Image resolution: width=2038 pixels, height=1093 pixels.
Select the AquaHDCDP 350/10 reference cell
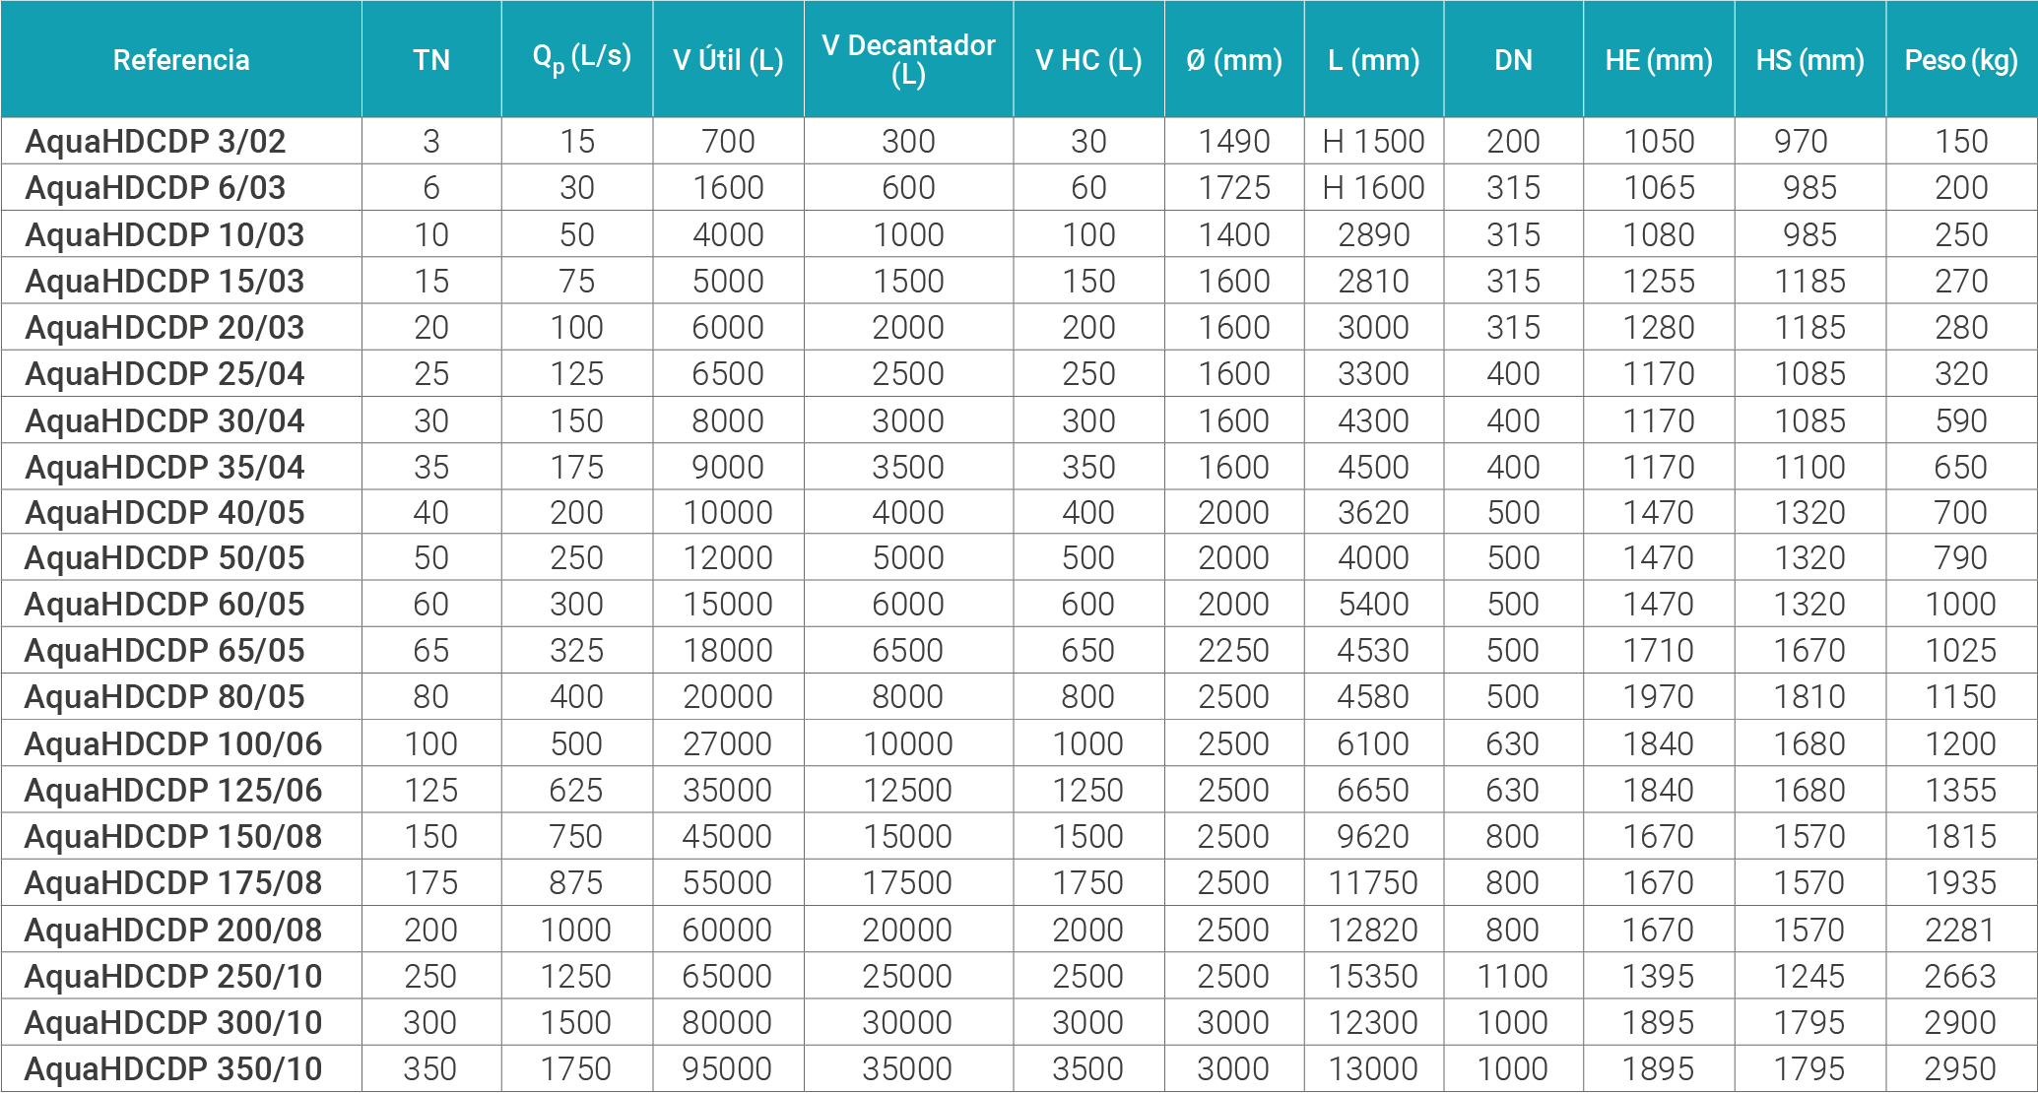pyautogui.click(x=173, y=1069)
